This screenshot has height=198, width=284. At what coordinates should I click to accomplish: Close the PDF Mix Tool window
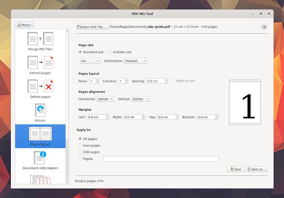269,14
